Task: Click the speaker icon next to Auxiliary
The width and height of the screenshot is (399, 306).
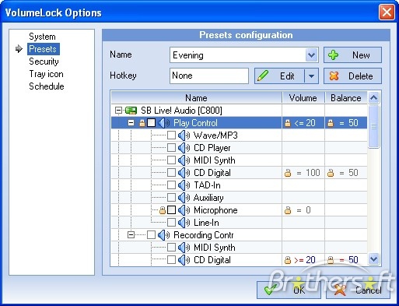Action: (184, 198)
